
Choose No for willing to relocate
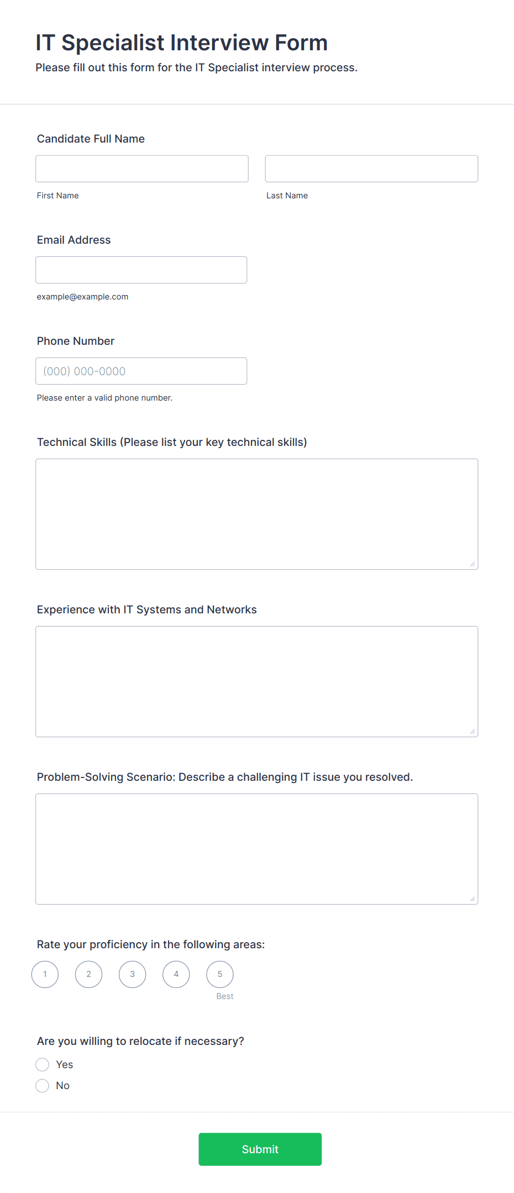(x=43, y=1086)
